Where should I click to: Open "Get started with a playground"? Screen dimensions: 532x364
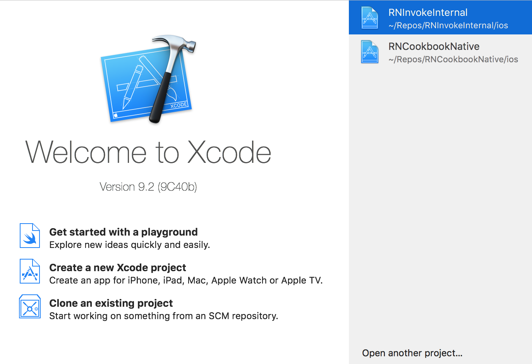pos(123,232)
